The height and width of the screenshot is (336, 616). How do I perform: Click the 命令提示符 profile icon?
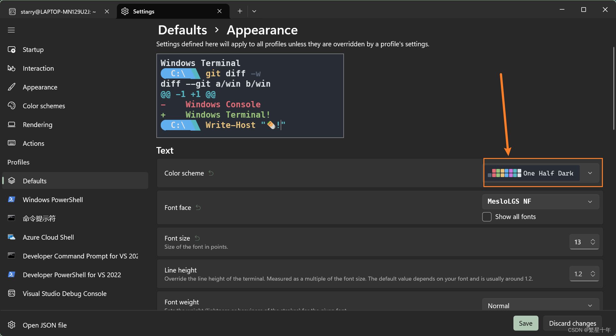(12, 218)
